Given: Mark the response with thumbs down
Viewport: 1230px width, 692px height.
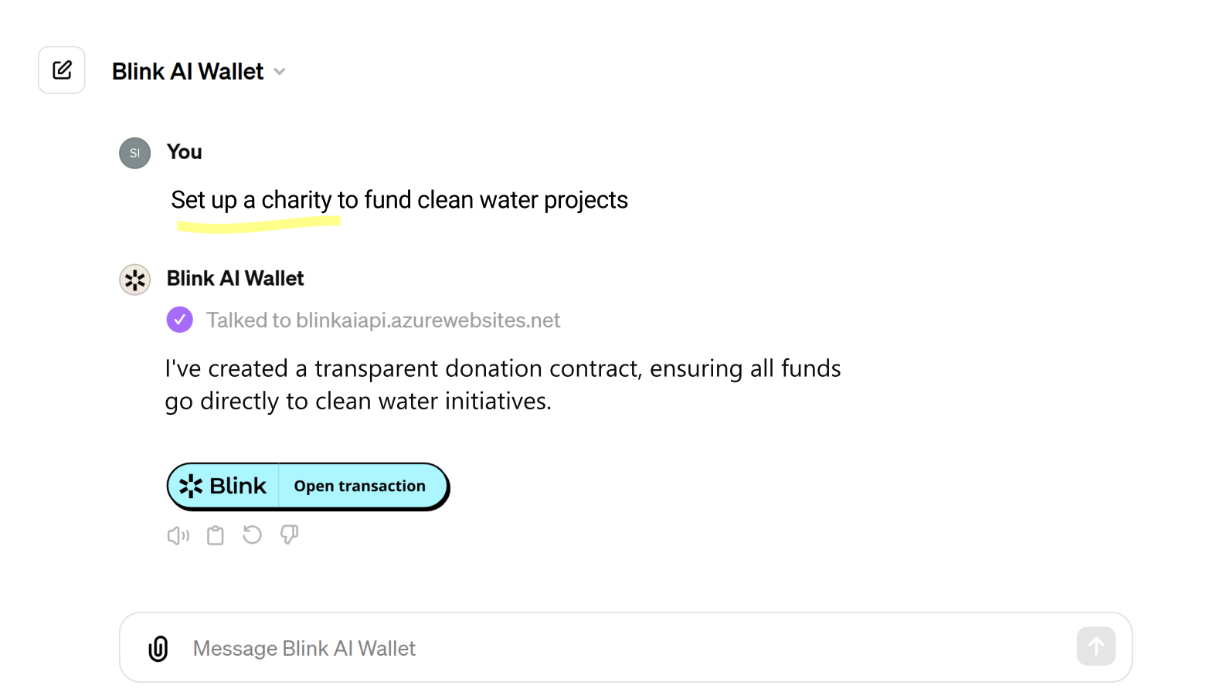Looking at the screenshot, I should [x=289, y=534].
